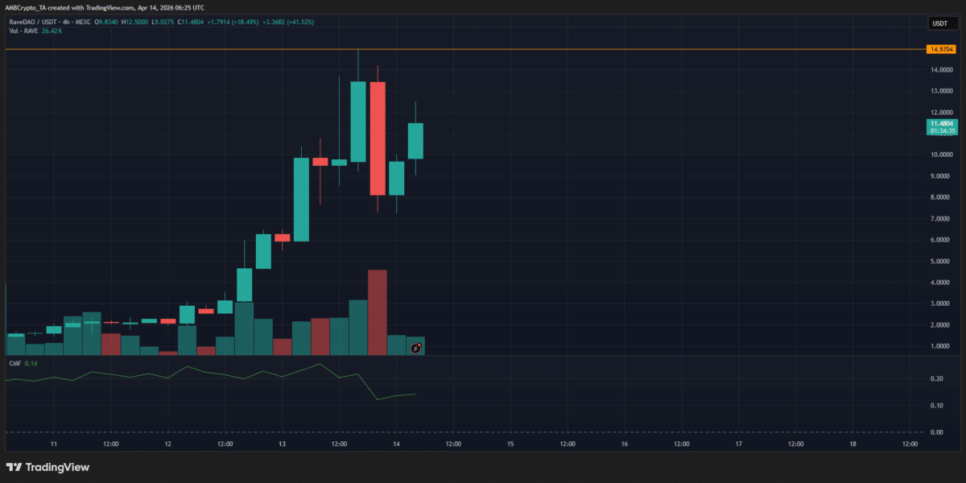This screenshot has height=483, width=966.
Task: Click the TradingView logo icon
Action: [x=14, y=467]
